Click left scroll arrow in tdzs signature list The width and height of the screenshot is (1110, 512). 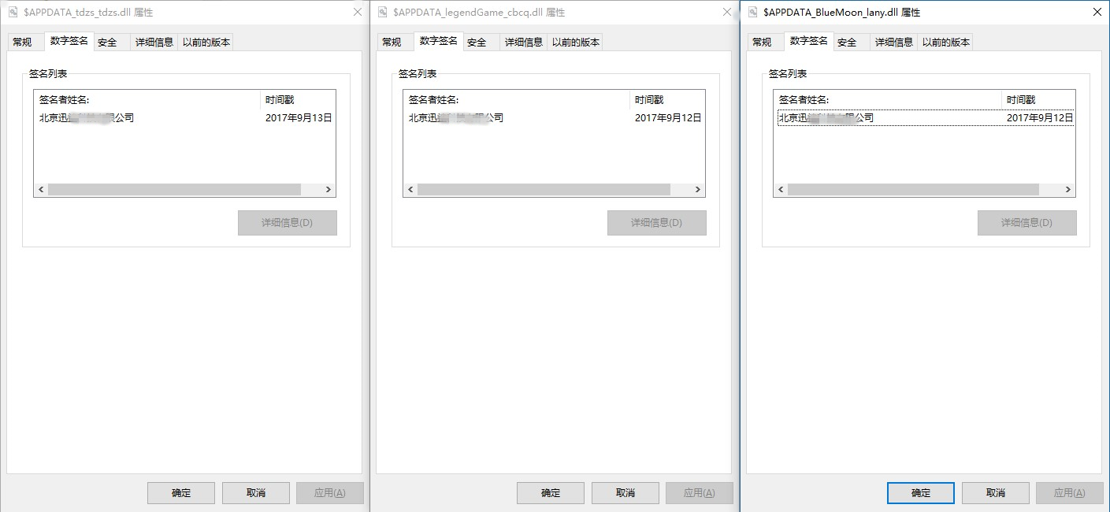tap(39, 189)
